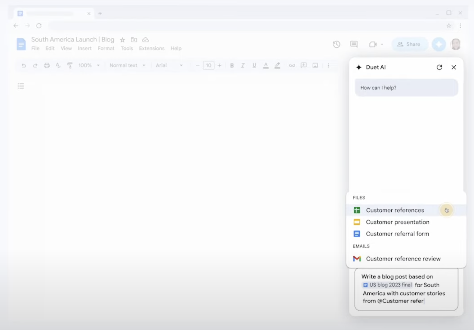Print the document using the printer icon
The width and height of the screenshot is (474, 330).
tap(47, 65)
